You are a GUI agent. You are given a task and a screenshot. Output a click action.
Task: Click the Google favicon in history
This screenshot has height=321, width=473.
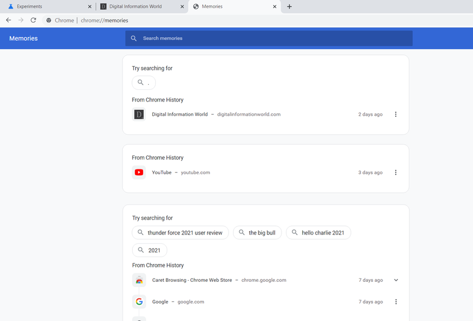[139, 302]
